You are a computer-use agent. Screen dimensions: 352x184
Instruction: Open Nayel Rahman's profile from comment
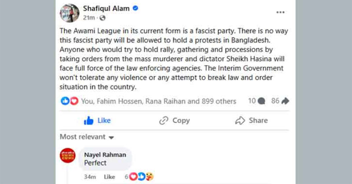[x=105, y=155]
